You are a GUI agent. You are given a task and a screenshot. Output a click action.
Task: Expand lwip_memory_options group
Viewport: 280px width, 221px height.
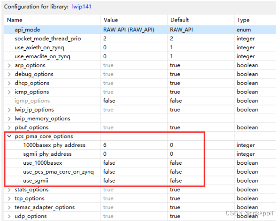9,119
